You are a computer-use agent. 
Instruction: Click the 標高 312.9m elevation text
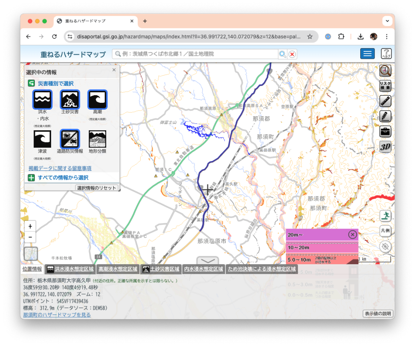65,308
